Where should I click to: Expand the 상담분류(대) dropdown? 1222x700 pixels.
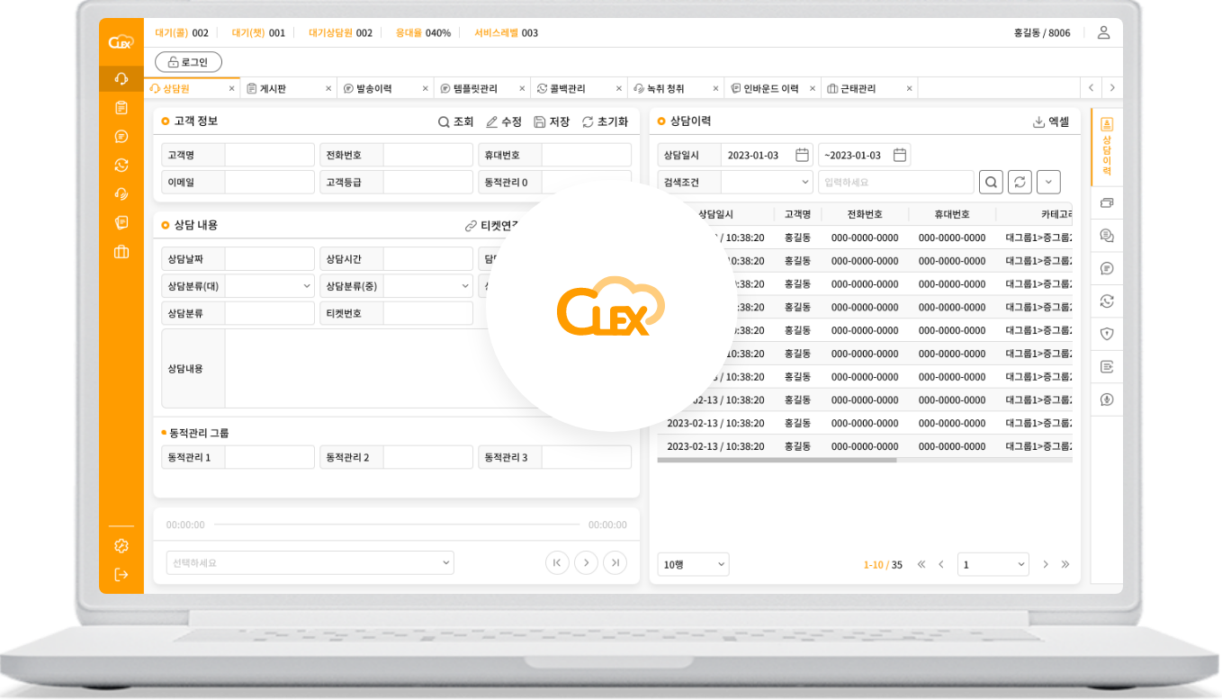[268, 286]
